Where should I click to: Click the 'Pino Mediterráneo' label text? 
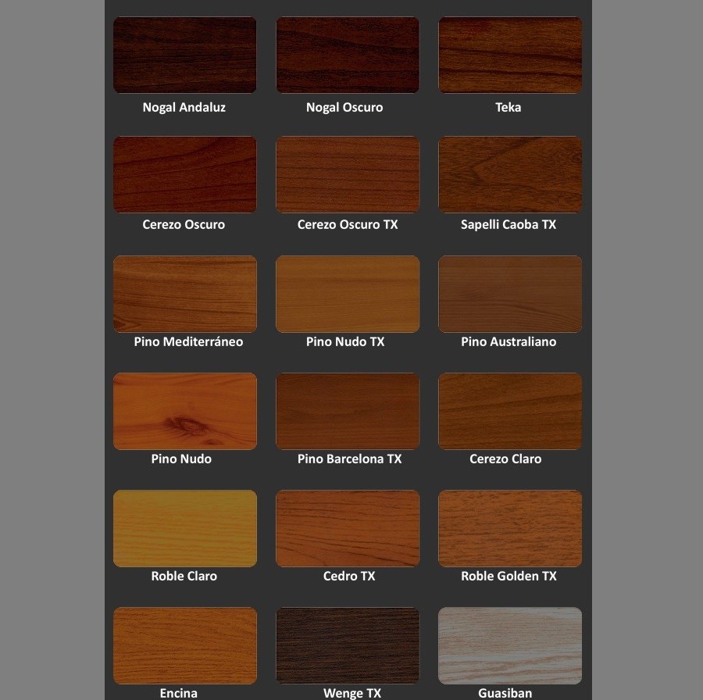coord(188,341)
